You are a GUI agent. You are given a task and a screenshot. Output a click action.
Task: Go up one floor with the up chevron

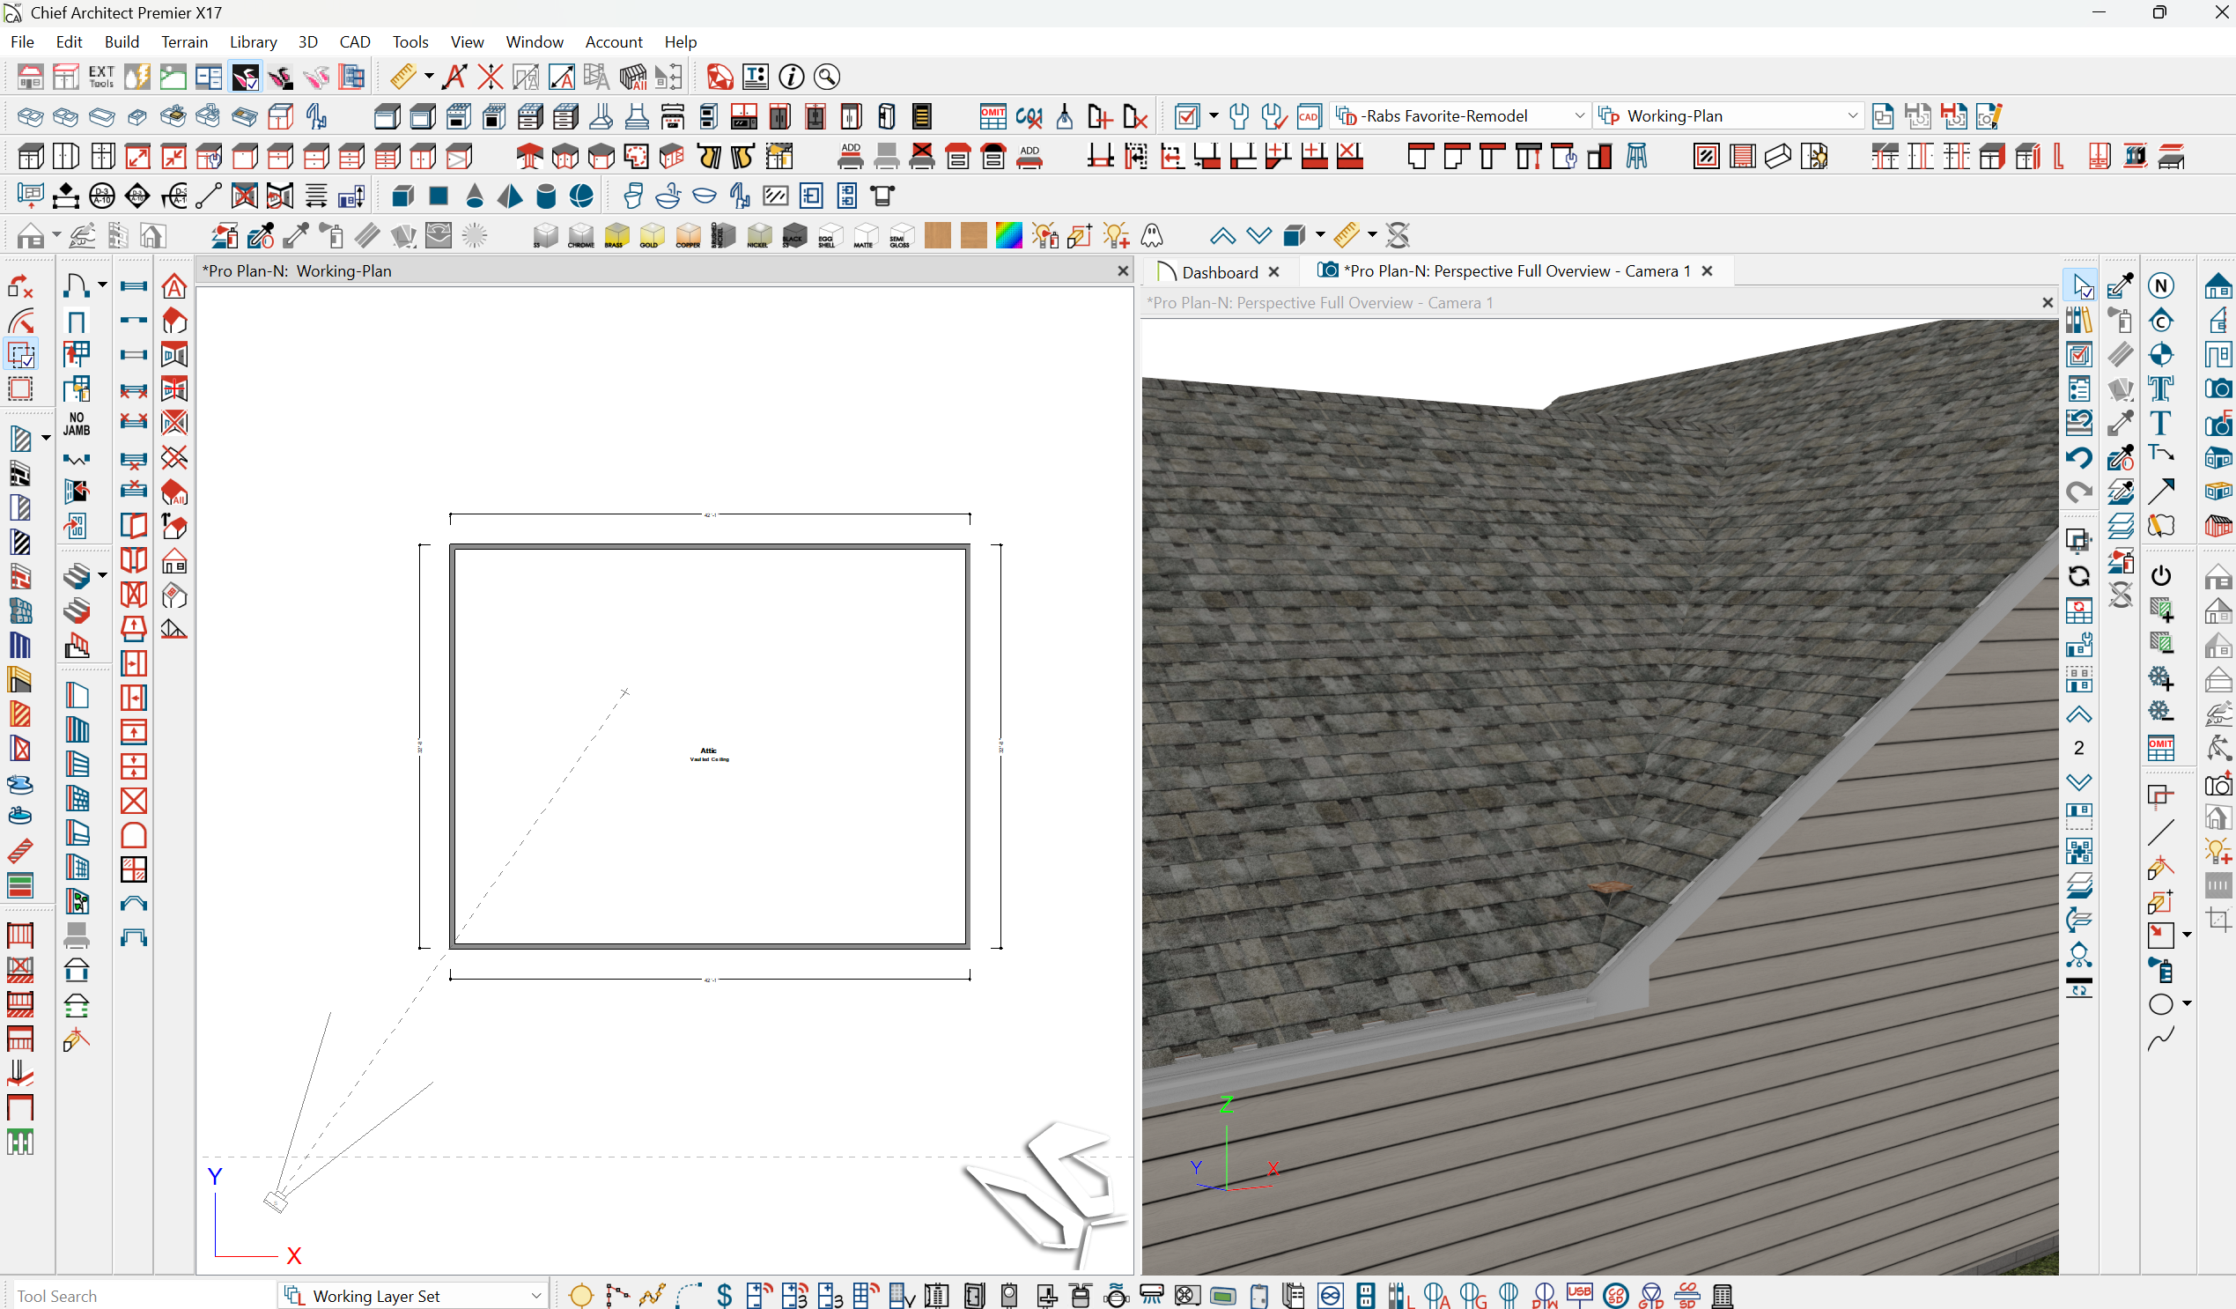tap(2080, 714)
